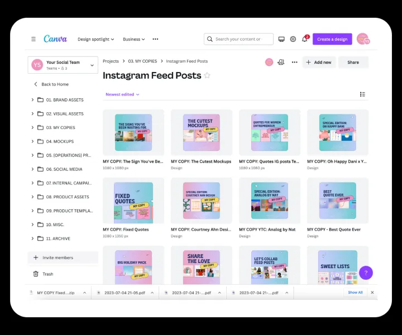The height and width of the screenshot is (335, 402).
Task: Open settings gear icon
Action: coord(293,39)
